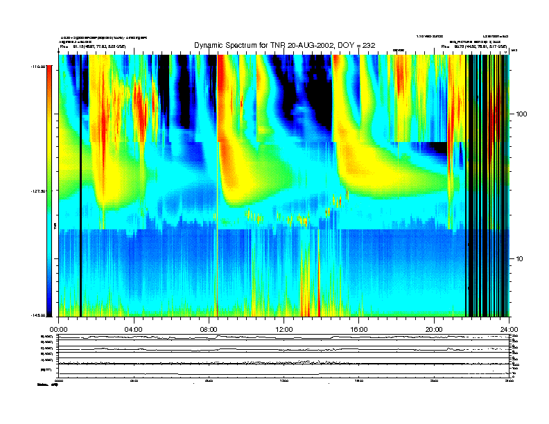The width and height of the screenshot is (549, 424).
Task: Click the 12:00 time axis label
Action: [x=284, y=330]
